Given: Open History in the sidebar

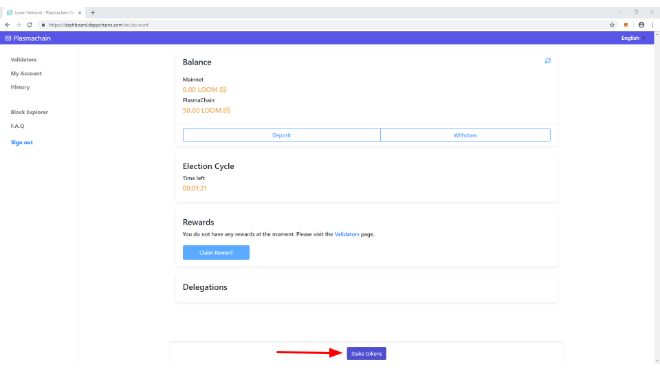Looking at the screenshot, I should point(20,87).
